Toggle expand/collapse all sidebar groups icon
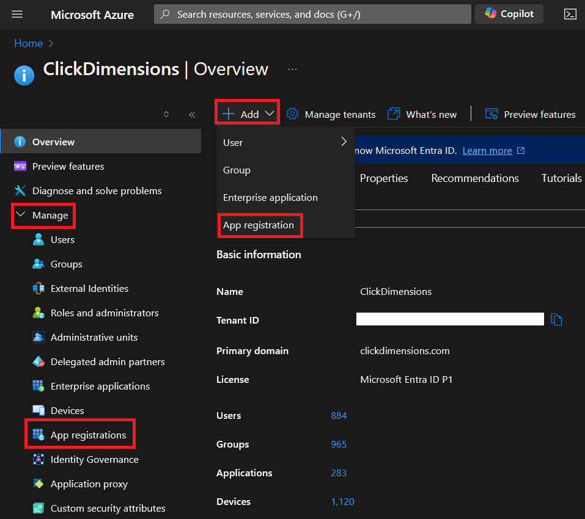Screen dimensions: 585x519 click(x=166, y=114)
